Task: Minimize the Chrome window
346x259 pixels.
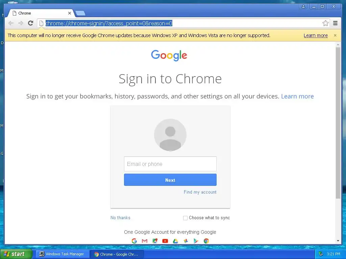Action: tap(313, 7)
